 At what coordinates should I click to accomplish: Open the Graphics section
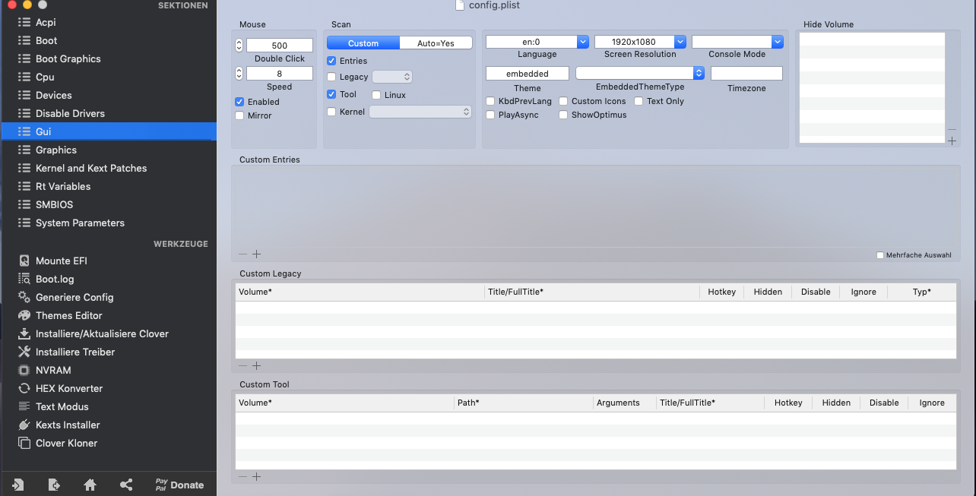click(x=108, y=150)
